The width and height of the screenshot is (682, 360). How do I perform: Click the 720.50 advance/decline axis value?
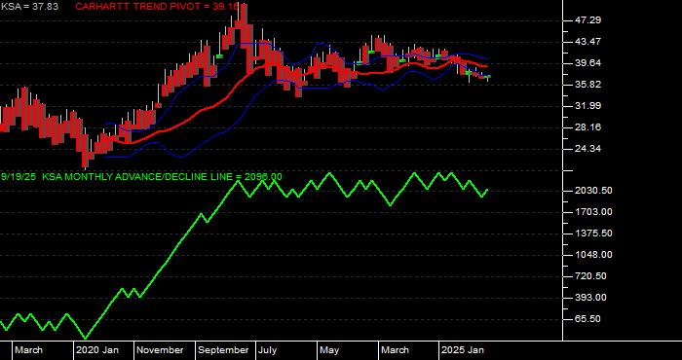click(x=590, y=276)
